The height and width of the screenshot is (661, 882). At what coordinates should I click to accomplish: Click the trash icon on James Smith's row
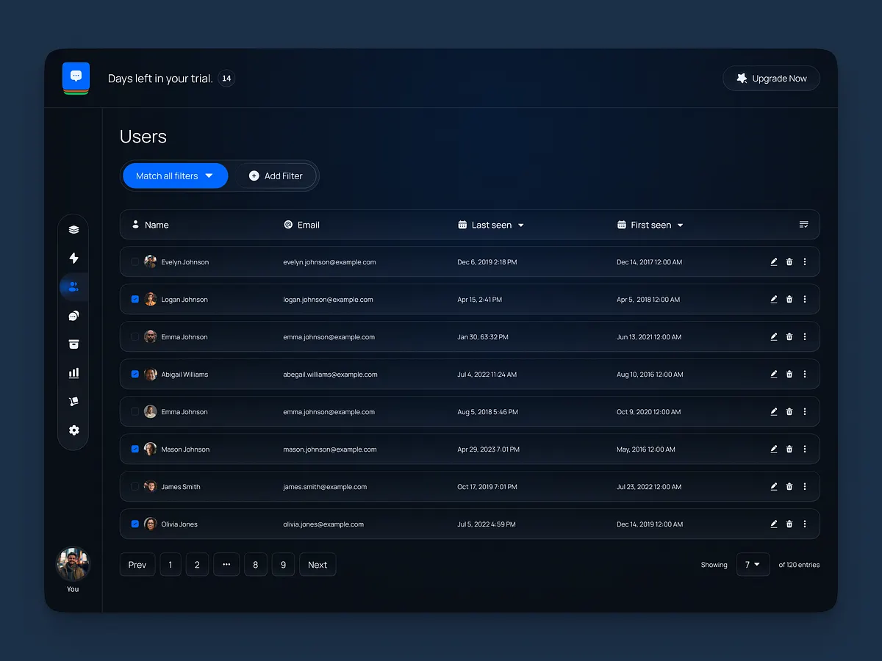click(789, 486)
